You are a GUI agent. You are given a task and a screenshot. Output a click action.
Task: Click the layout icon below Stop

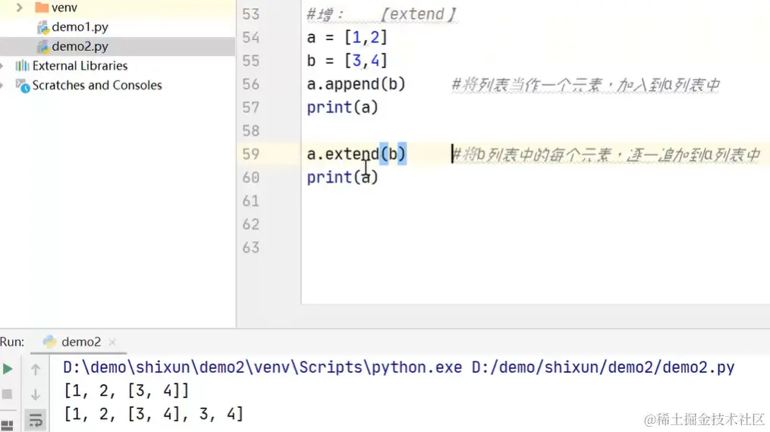7,424
